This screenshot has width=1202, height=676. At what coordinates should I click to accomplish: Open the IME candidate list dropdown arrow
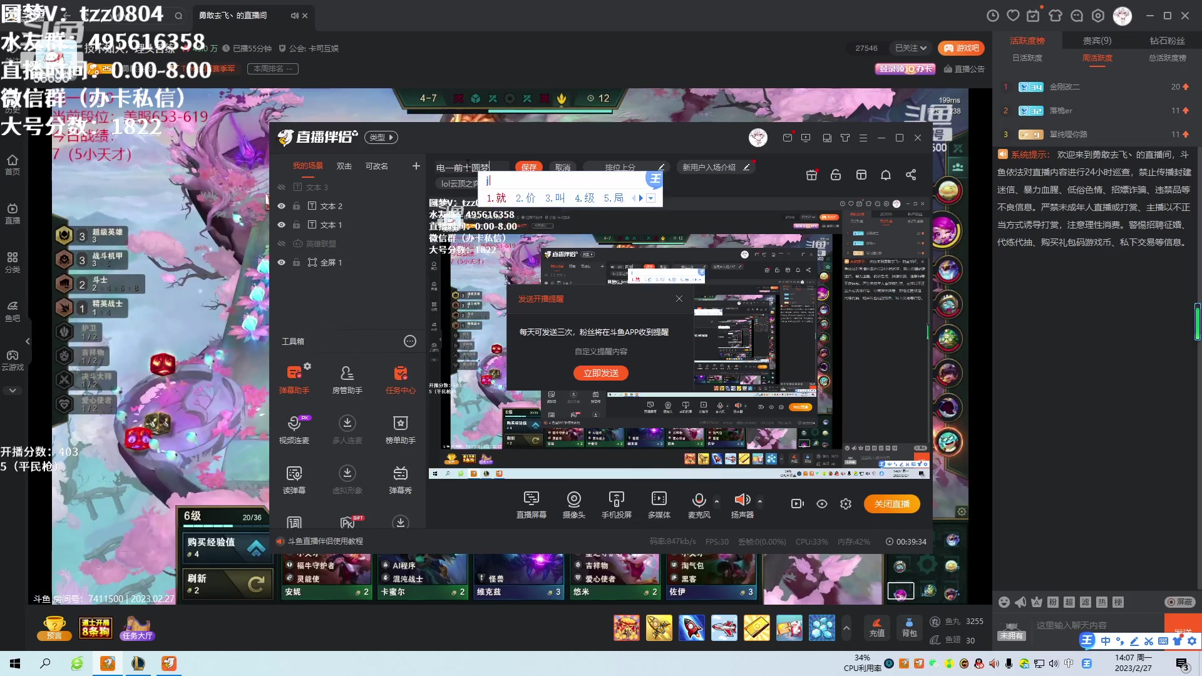651,198
